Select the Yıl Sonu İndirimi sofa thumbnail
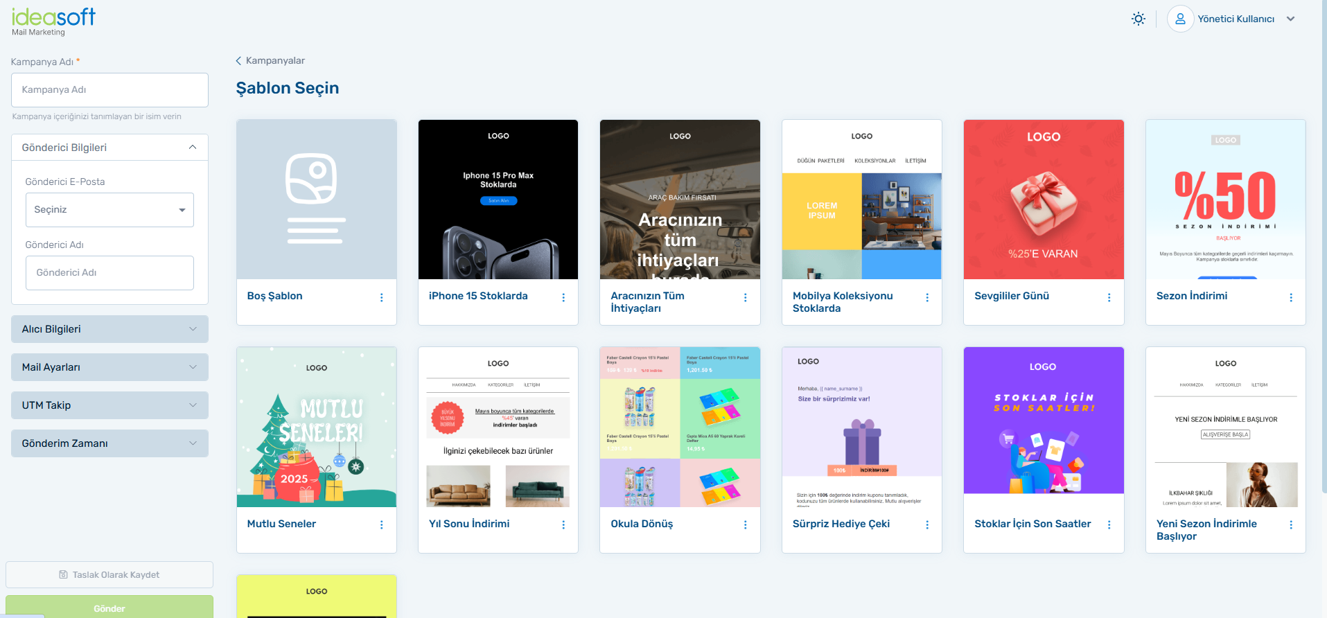Screen dimensions: 1327x618 498,427
